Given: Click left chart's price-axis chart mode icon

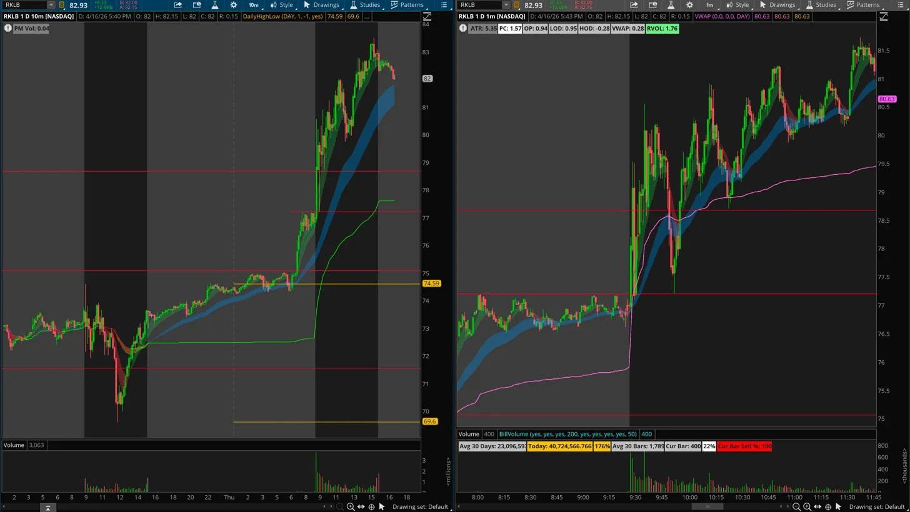Looking at the screenshot, I should (427, 16).
